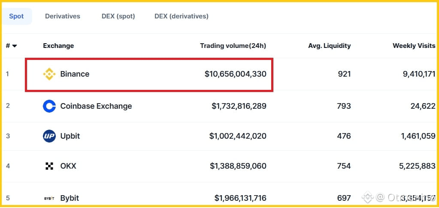Click the Bybit exchange name
This screenshot has width=439, height=208.
pos(70,198)
